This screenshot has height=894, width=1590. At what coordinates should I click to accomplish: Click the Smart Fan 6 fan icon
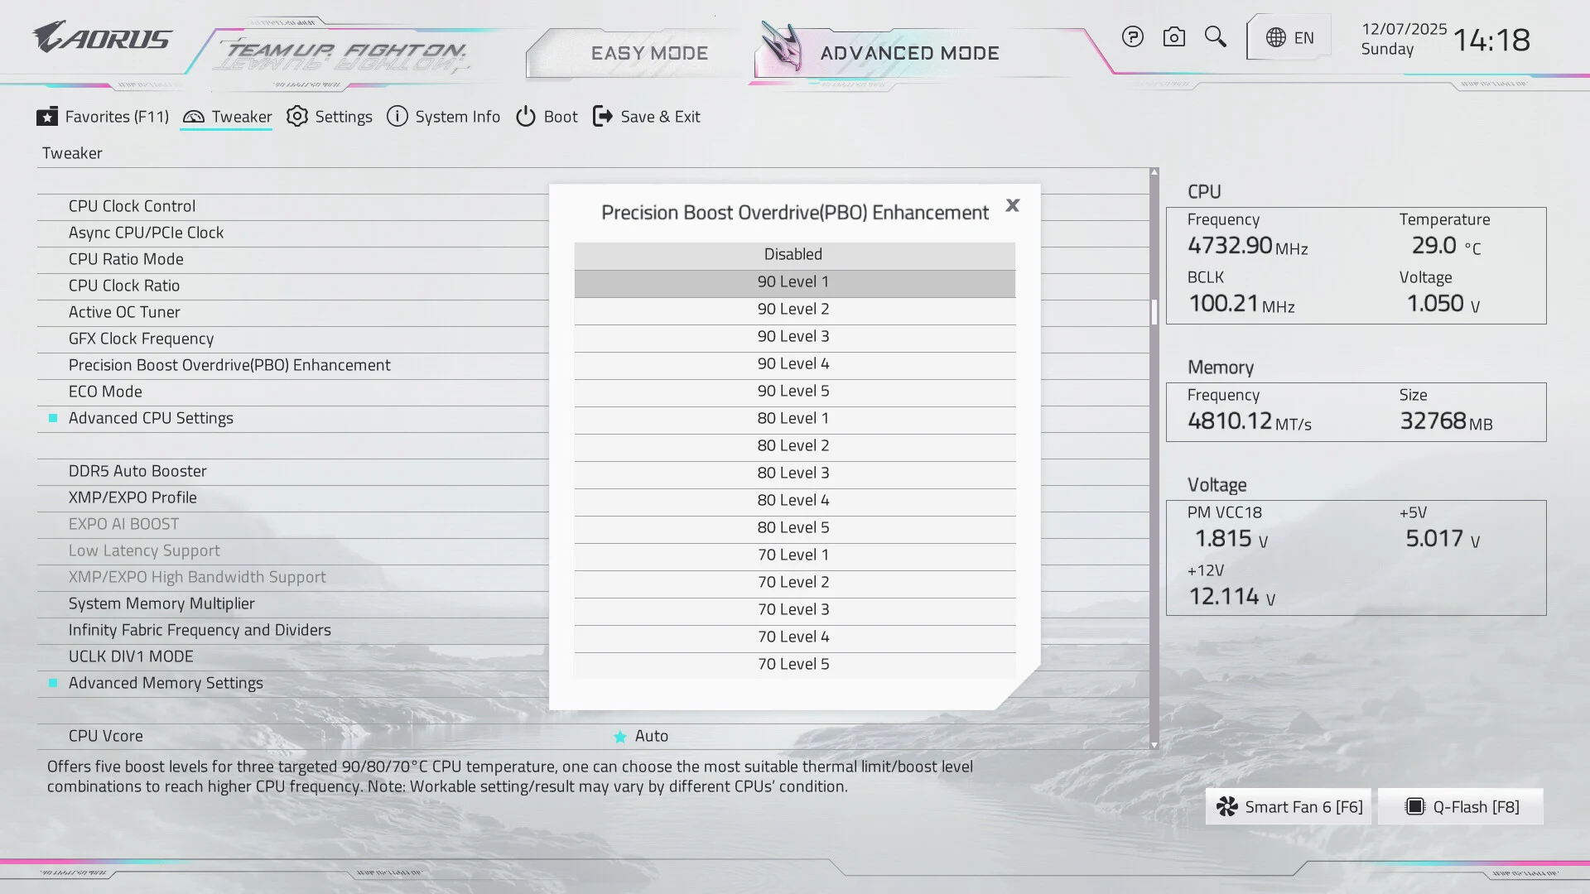pyautogui.click(x=1227, y=807)
